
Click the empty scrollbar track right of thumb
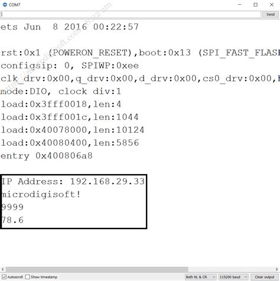pyautogui.click(x=231, y=269)
